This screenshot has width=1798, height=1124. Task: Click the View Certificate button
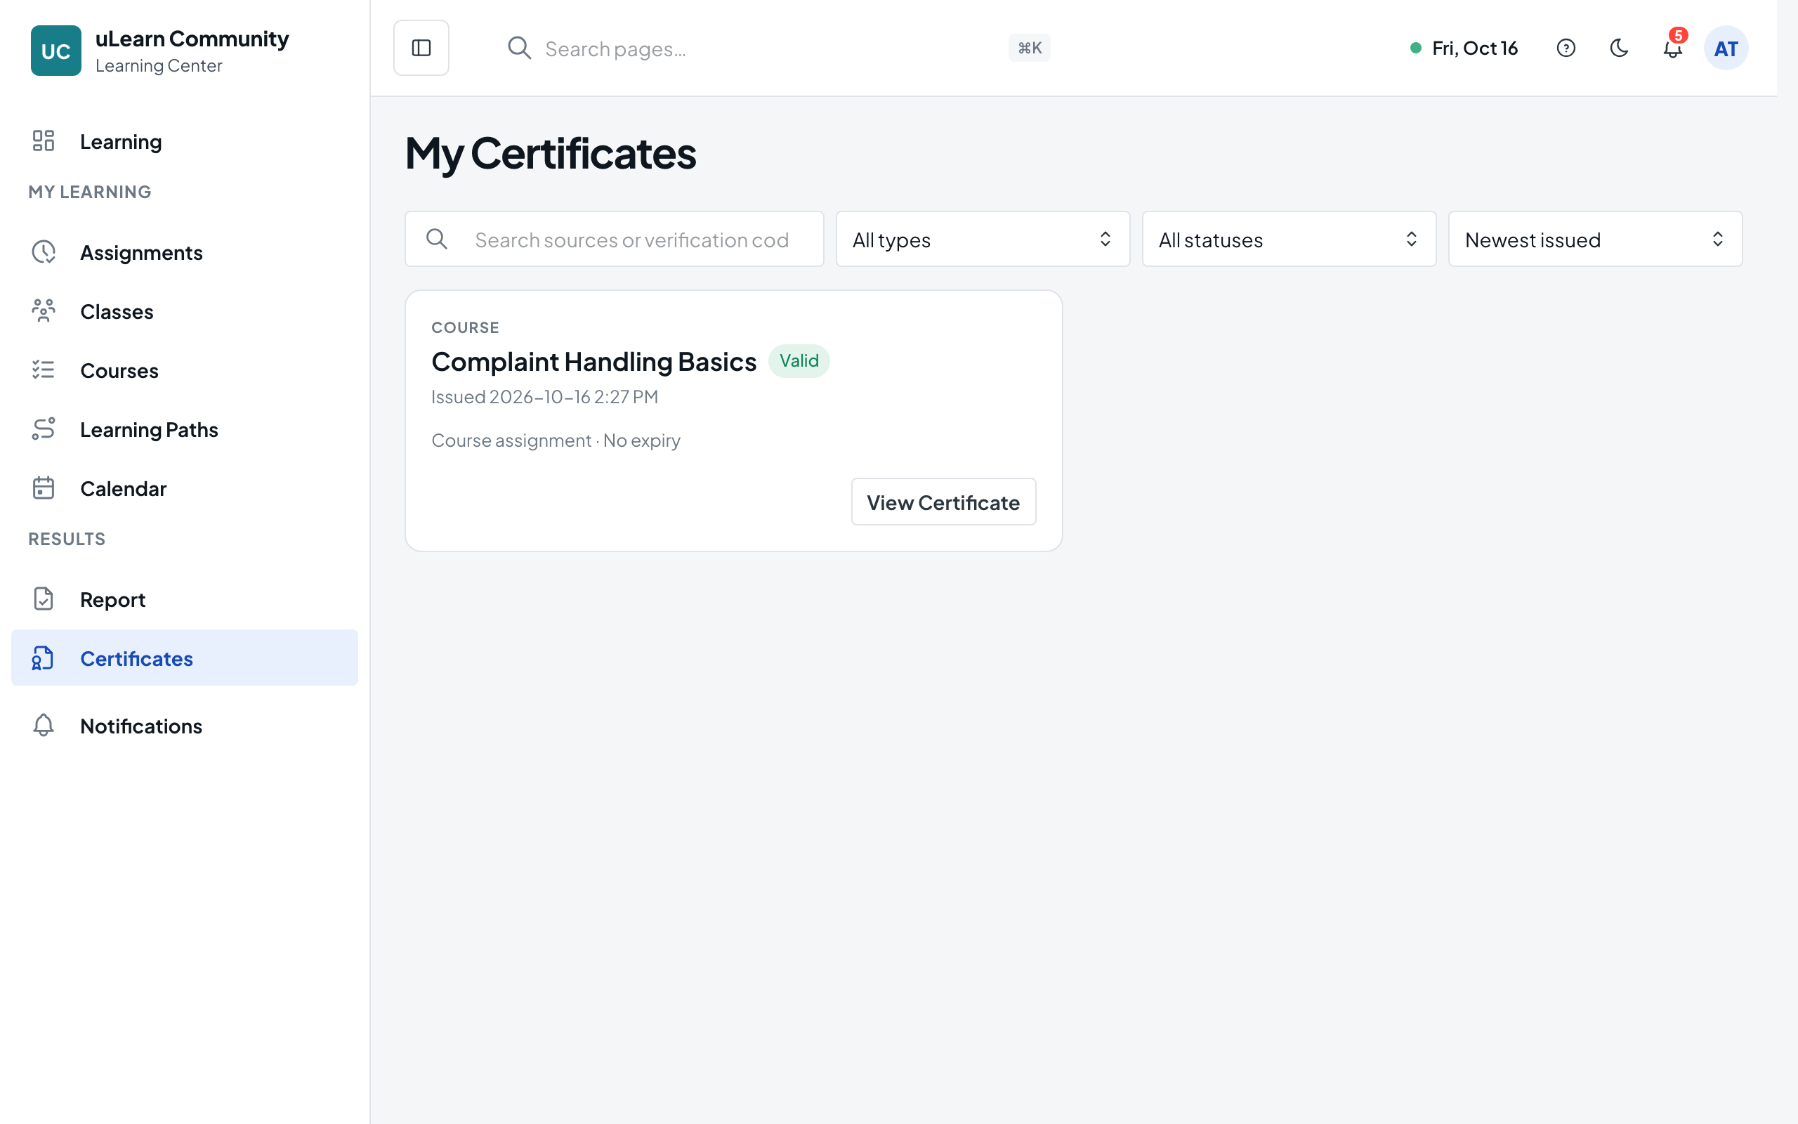(943, 502)
